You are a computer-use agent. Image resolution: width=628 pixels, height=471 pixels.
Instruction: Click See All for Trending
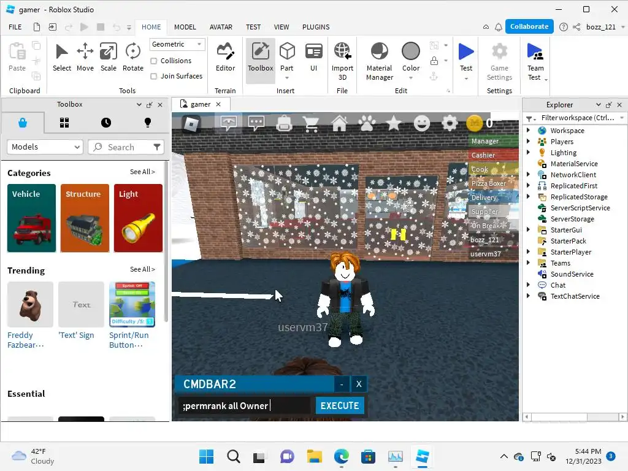point(142,270)
